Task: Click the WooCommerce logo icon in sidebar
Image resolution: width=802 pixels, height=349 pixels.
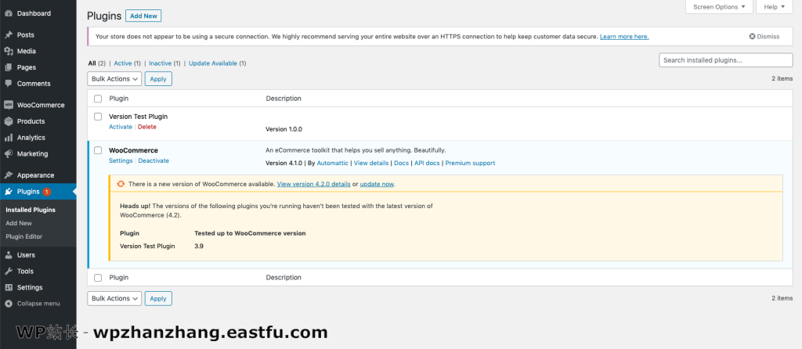Action: tap(8, 106)
